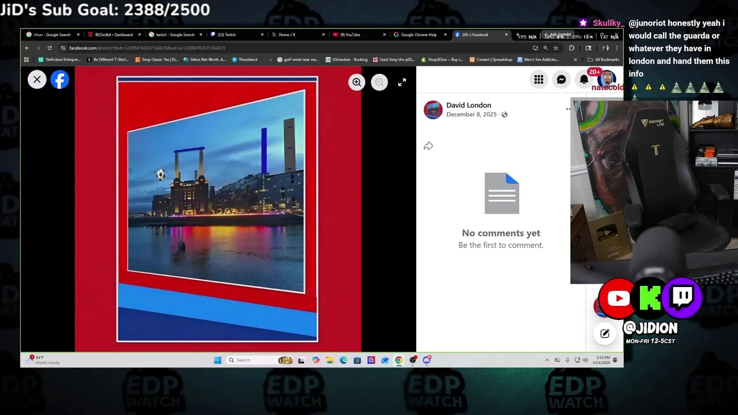The image size is (738, 415).
Task: Open the apps grid in bookmarks bar
Action: click(x=27, y=59)
